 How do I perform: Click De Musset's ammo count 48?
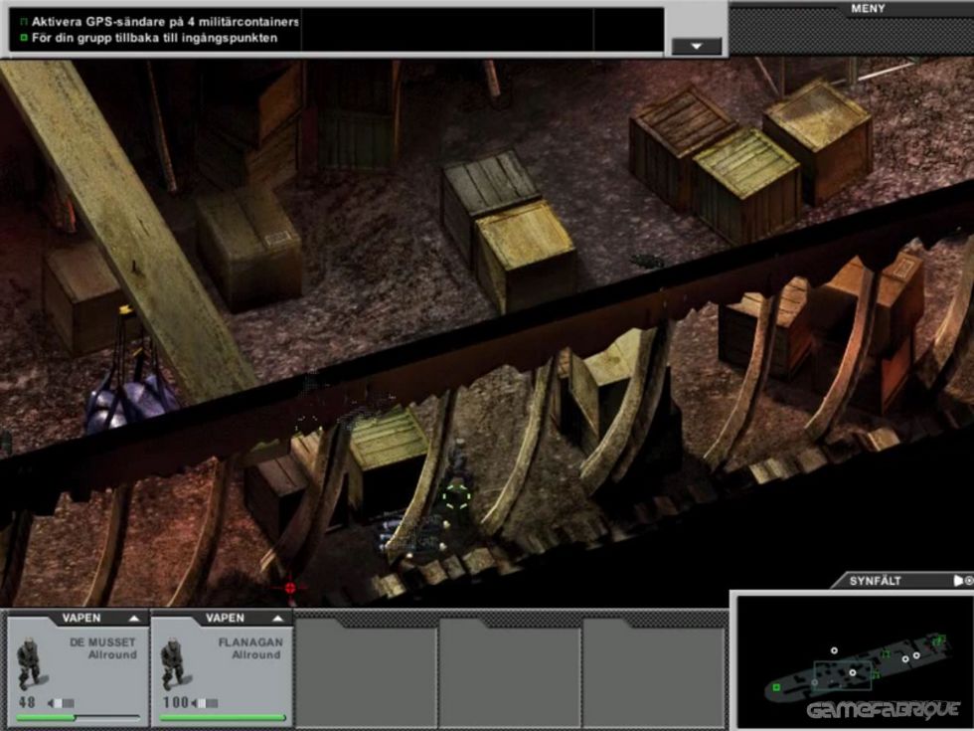[28, 703]
